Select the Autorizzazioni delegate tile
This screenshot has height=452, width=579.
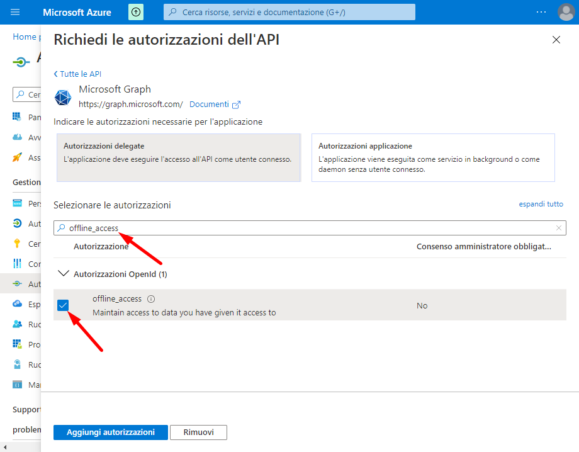(179, 157)
